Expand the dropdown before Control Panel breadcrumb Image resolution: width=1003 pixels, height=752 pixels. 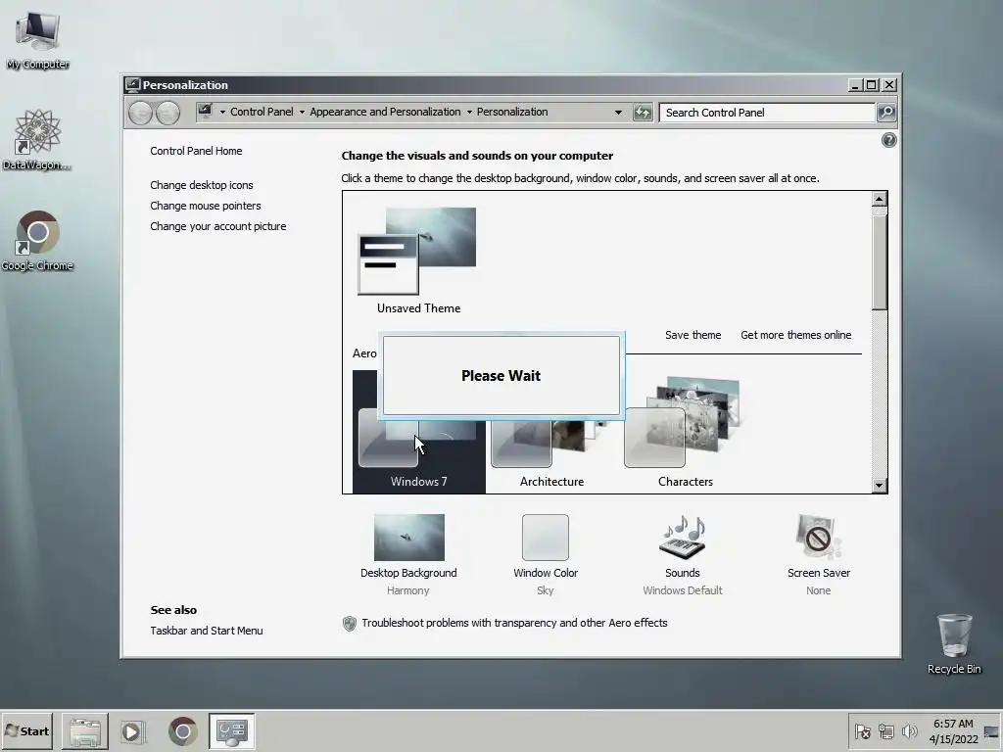[x=222, y=113]
